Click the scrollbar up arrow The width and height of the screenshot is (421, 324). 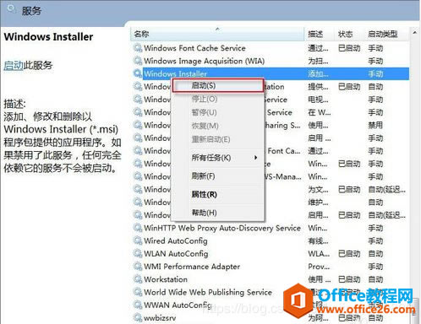(x=414, y=33)
